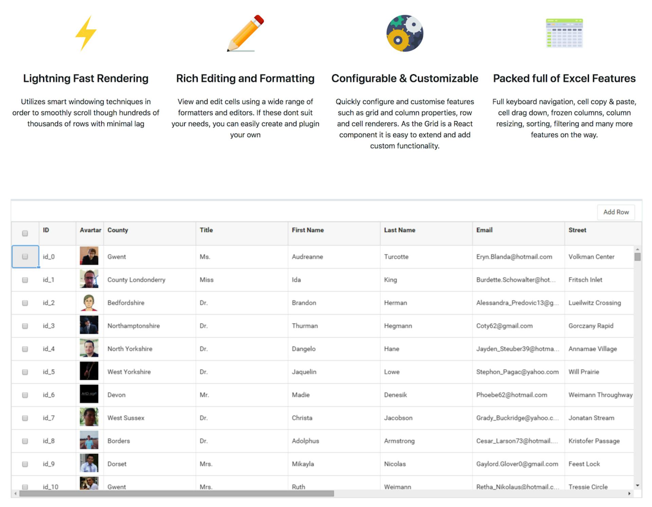
Task: Click avatar image for row id_9
Action: [89, 463]
